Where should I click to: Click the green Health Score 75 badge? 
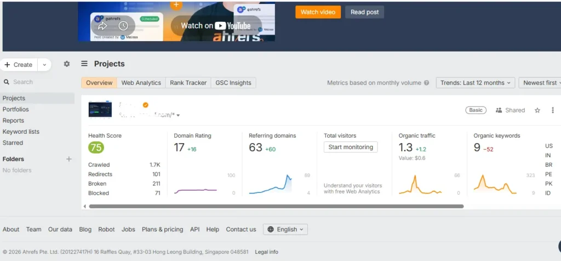[x=96, y=147]
